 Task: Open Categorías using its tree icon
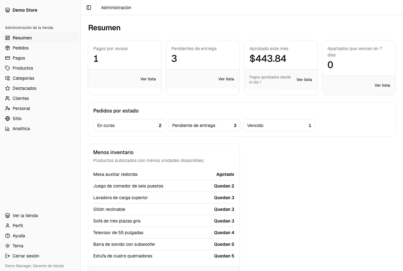(8, 78)
